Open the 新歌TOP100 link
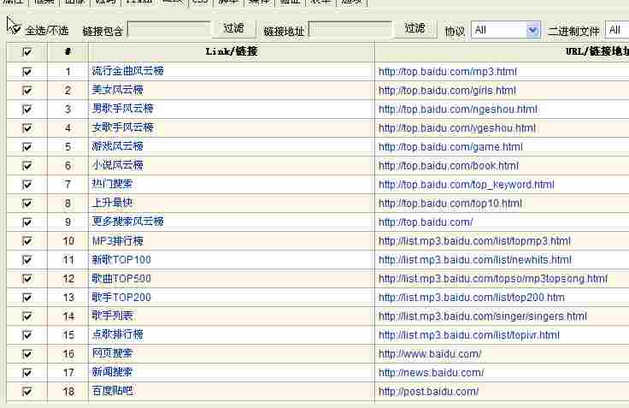This screenshot has width=629, height=408. pos(121,260)
